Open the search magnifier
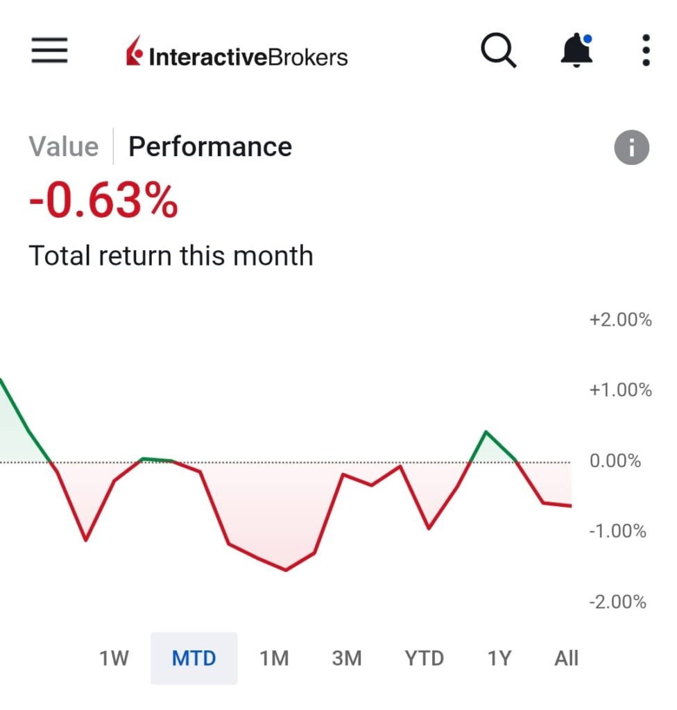 (498, 51)
